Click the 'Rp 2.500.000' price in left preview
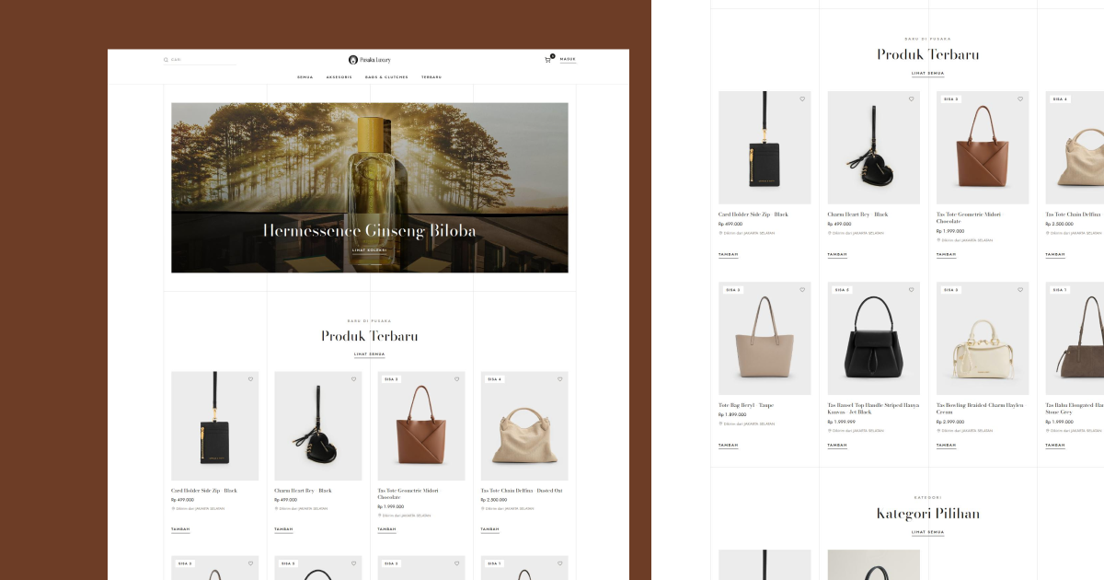The height and width of the screenshot is (580, 1104). 493,500
